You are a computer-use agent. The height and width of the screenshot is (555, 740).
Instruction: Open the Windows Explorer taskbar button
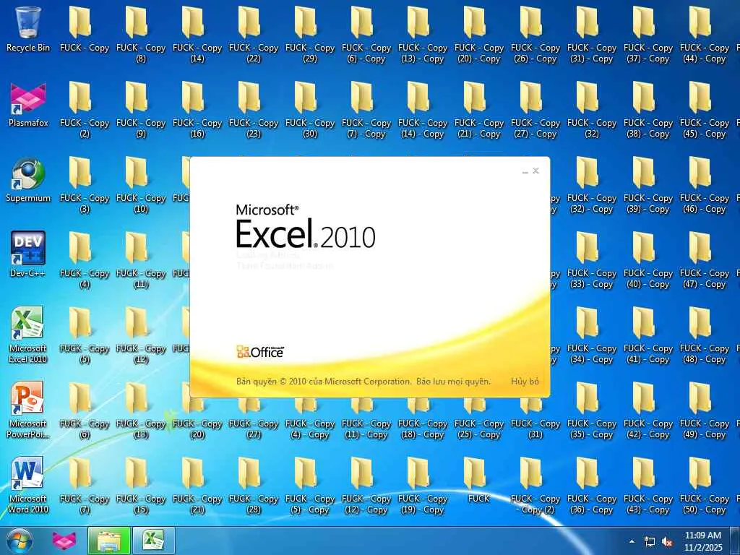click(x=109, y=541)
